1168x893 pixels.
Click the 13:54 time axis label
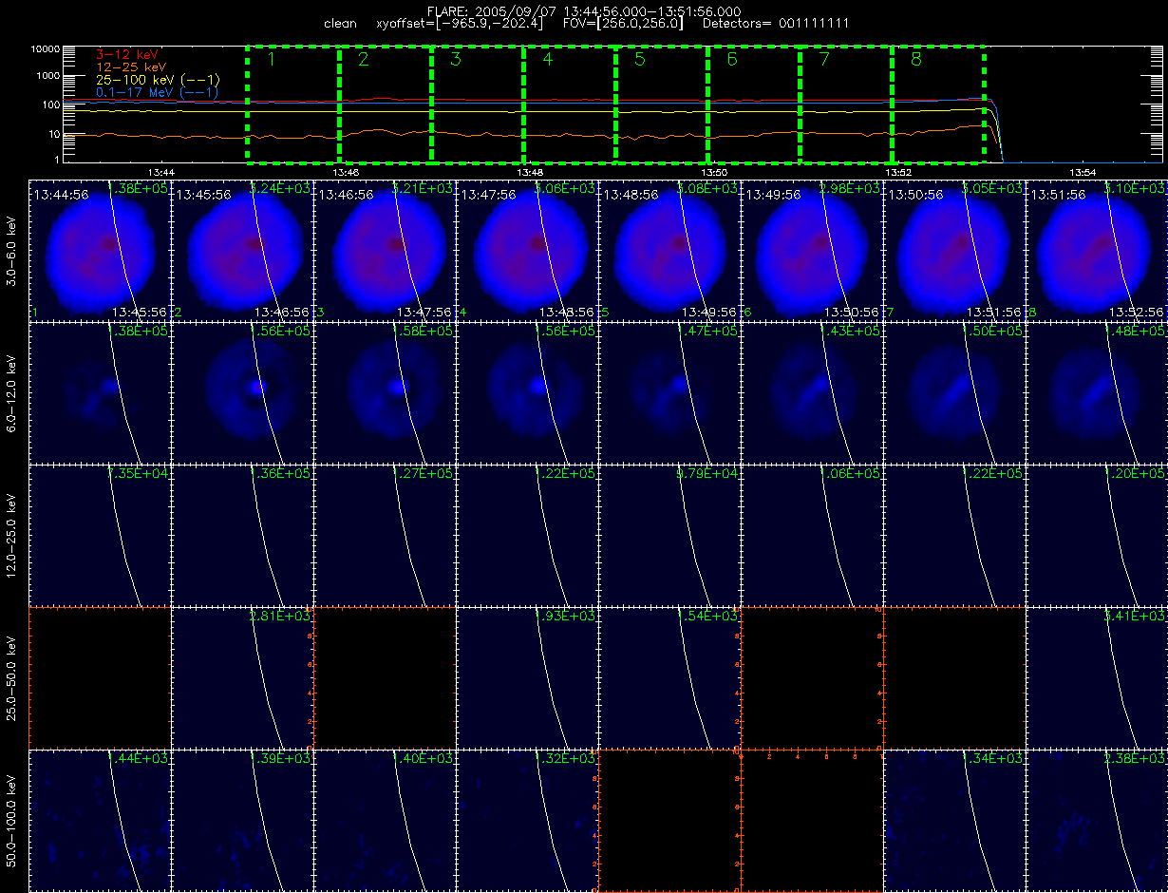coord(1082,172)
